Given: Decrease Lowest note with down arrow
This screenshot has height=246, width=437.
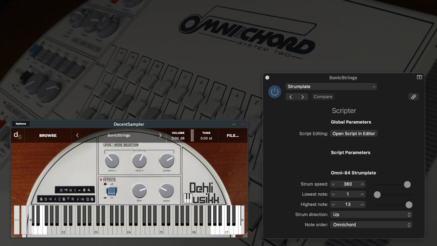Looking at the screenshot, I should pyautogui.click(x=334, y=194).
